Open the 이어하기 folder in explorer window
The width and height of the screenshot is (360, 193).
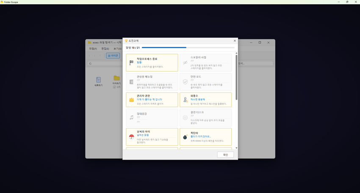pos(116,78)
